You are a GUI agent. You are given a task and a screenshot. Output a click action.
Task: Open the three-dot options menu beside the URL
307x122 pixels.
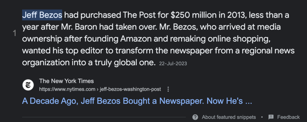tap(168, 89)
